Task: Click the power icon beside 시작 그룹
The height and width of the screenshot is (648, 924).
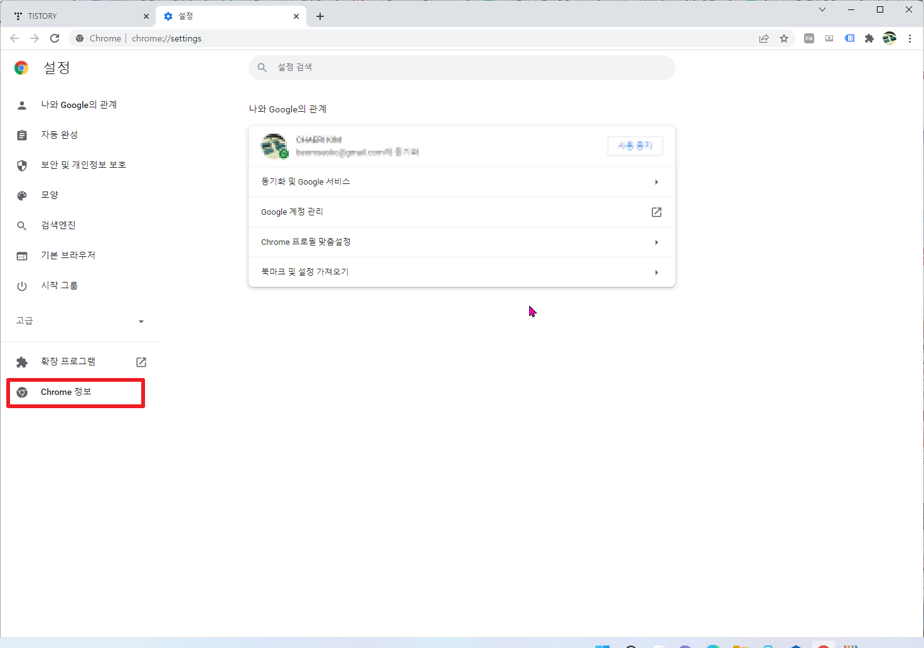Action: pos(22,286)
